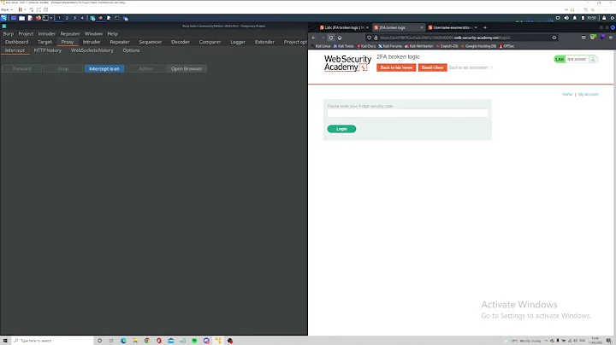Open the Firefox hamburger menu
Image resolution: width=616 pixels, height=345 pixels.
click(611, 38)
